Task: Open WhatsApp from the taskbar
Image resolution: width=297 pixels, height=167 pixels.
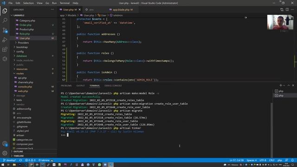Action: pyautogui.click(x=99, y=165)
